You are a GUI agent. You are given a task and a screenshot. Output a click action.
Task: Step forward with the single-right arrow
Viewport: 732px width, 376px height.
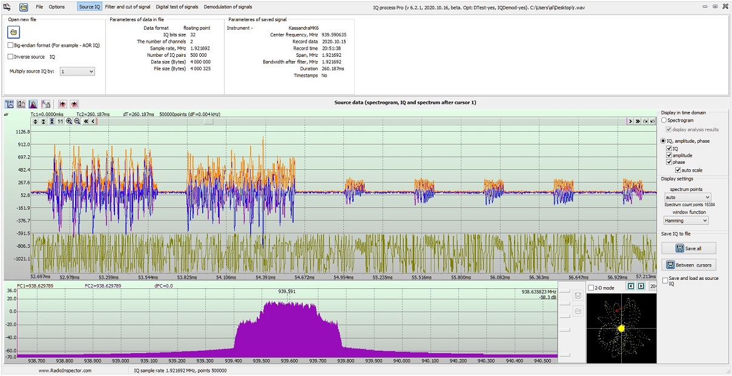pos(630,122)
